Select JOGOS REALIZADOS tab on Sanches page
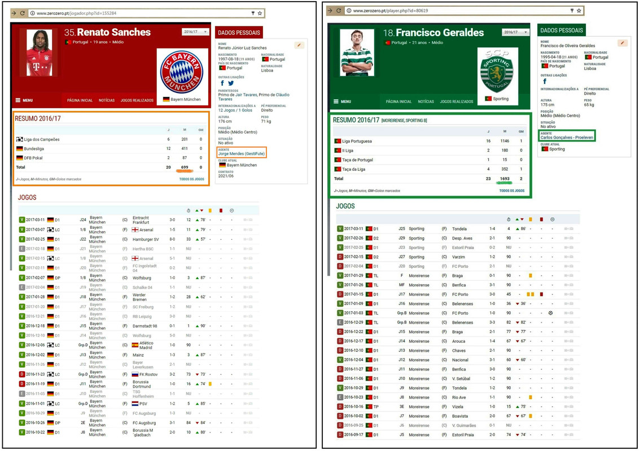 pyautogui.click(x=137, y=100)
